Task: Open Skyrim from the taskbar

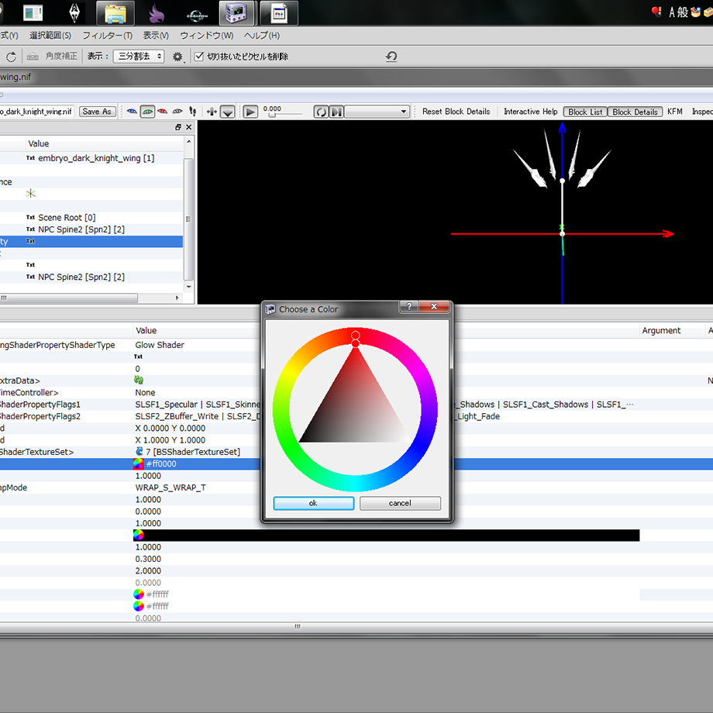Action: click(74, 12)
